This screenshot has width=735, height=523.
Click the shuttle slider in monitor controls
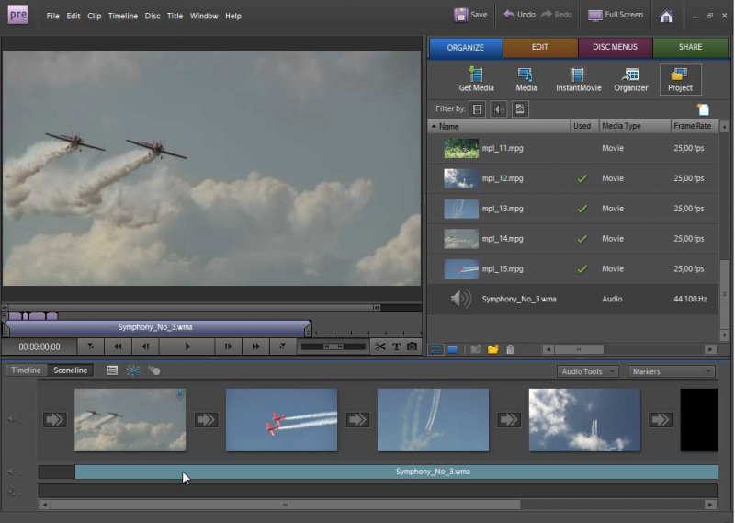(334, 347)
